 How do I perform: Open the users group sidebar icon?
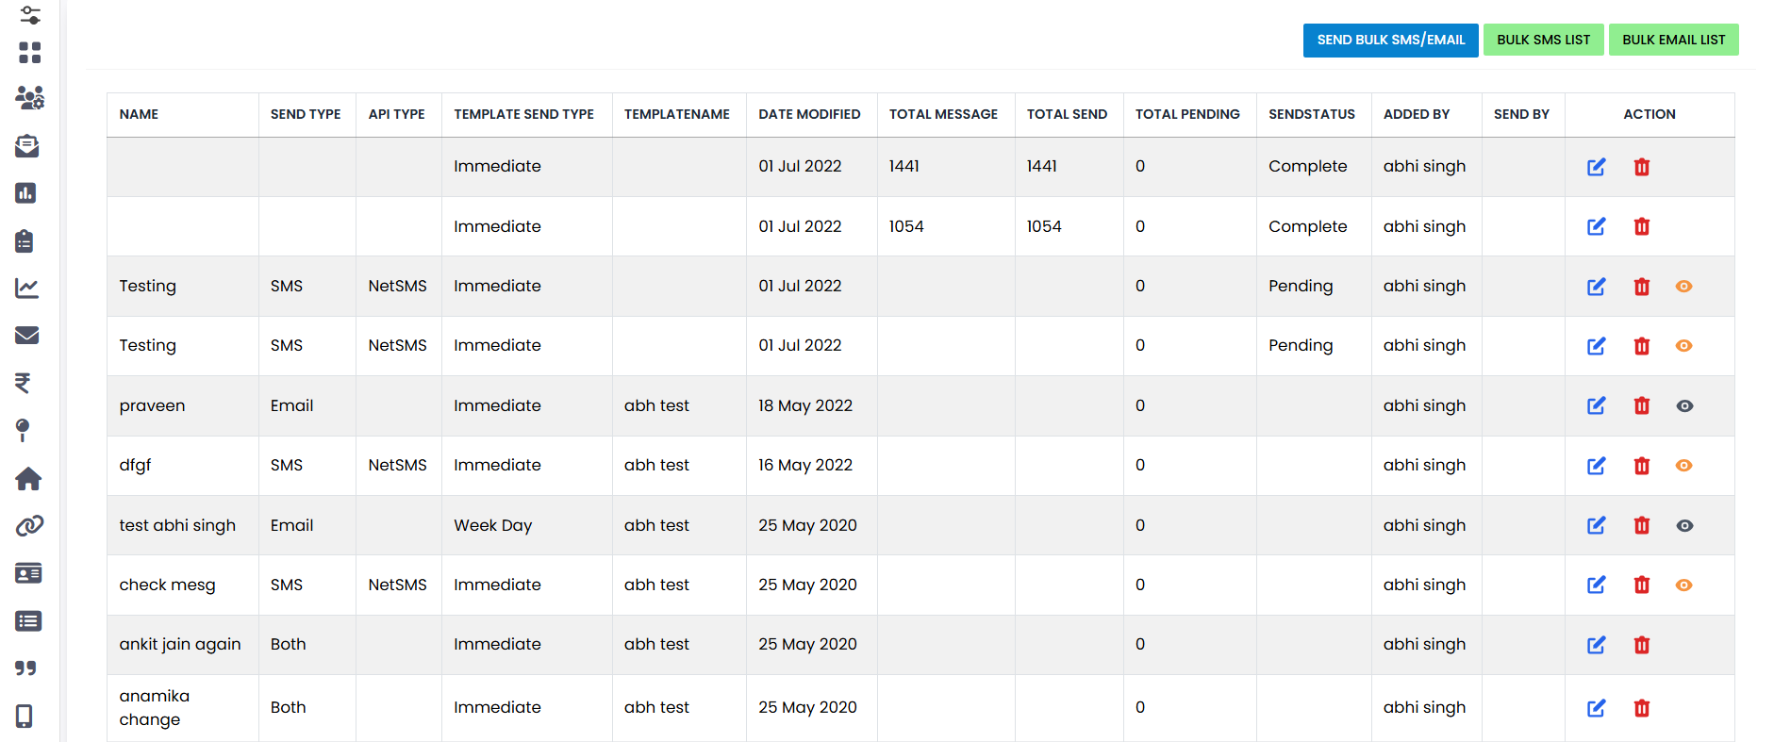click(x=29, y=98)
